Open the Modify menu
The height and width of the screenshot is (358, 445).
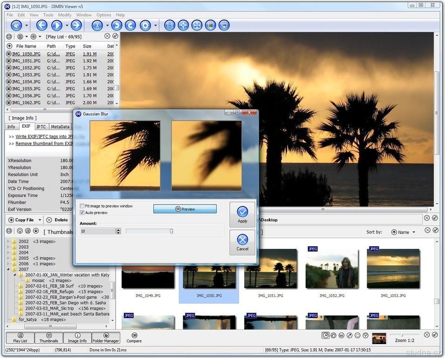click(x=65, y=15)
